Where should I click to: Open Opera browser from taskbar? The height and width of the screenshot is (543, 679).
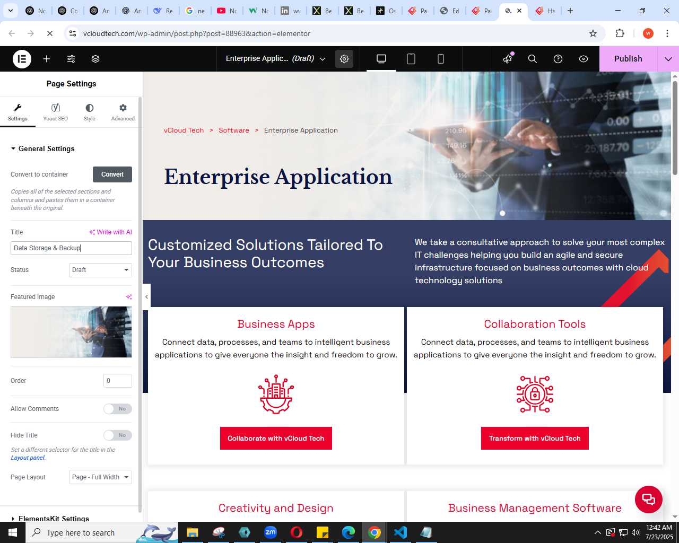[x=297, y=532]
